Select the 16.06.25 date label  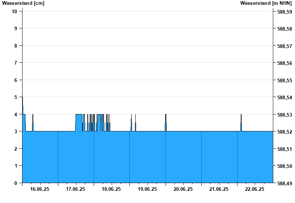[x=40, y=189]
